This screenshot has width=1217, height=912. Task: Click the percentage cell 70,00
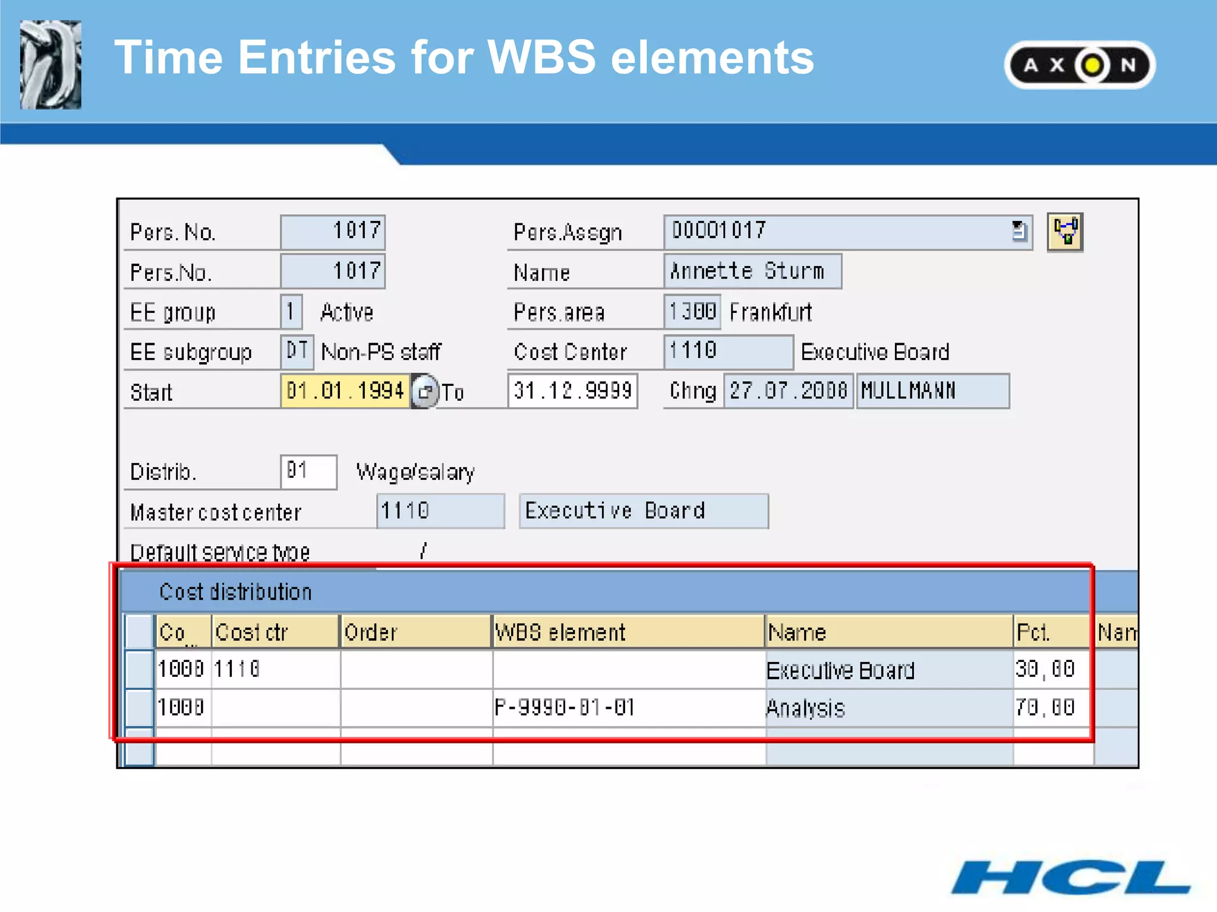tap(1053, 708)
